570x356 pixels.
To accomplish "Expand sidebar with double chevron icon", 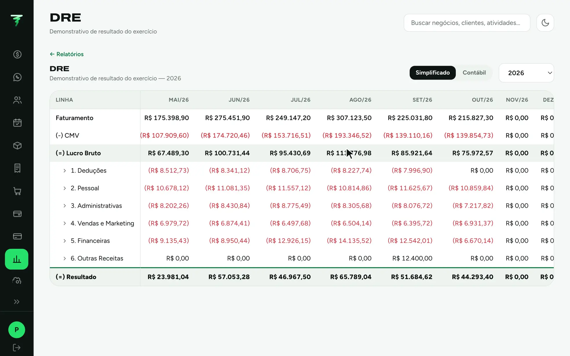I will click(17, 302).
